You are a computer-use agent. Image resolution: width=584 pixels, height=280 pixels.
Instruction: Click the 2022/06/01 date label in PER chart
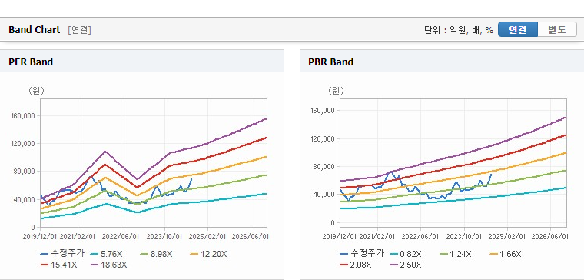121,237
